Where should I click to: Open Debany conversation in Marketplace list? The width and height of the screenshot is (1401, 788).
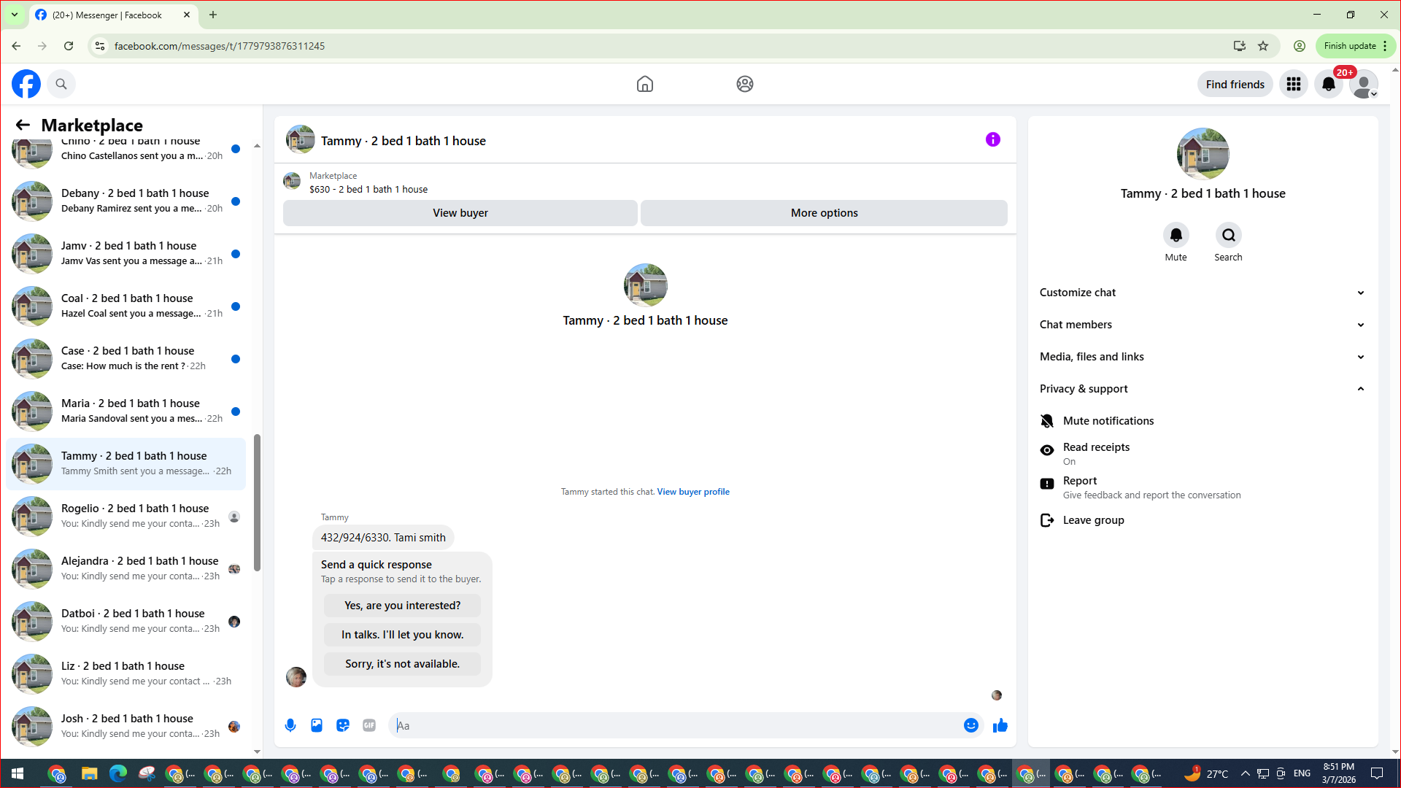point(126,201)
